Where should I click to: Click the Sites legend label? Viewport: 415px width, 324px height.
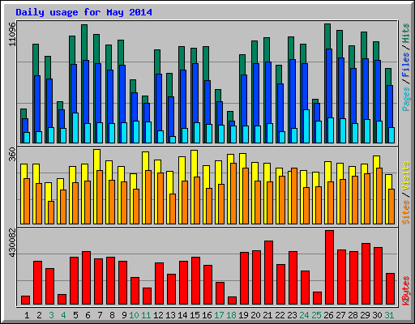pyautogui.click(x=406, y=212)
